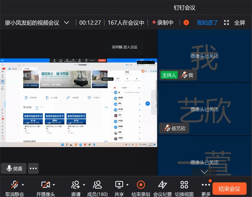
Task: Expand the 廖小凤发起的视频会议 title chevron
Action: (x=67, y=23)
